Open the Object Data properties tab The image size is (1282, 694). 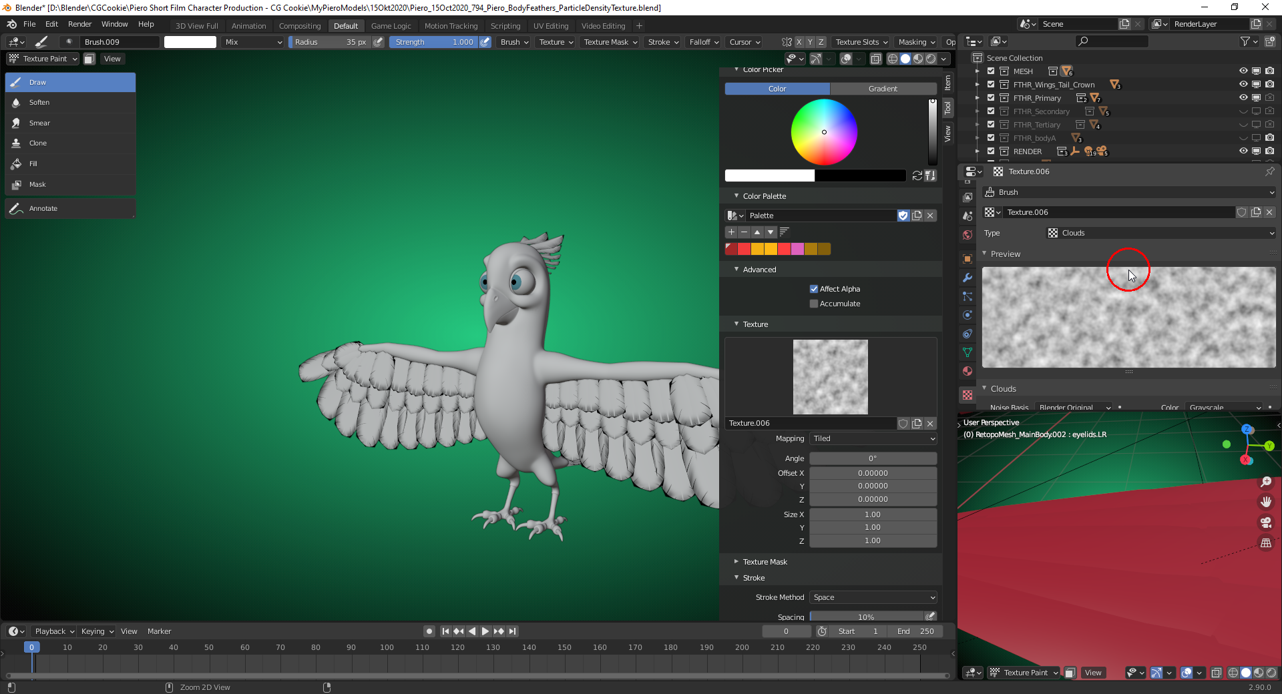(x=967, y=352)
